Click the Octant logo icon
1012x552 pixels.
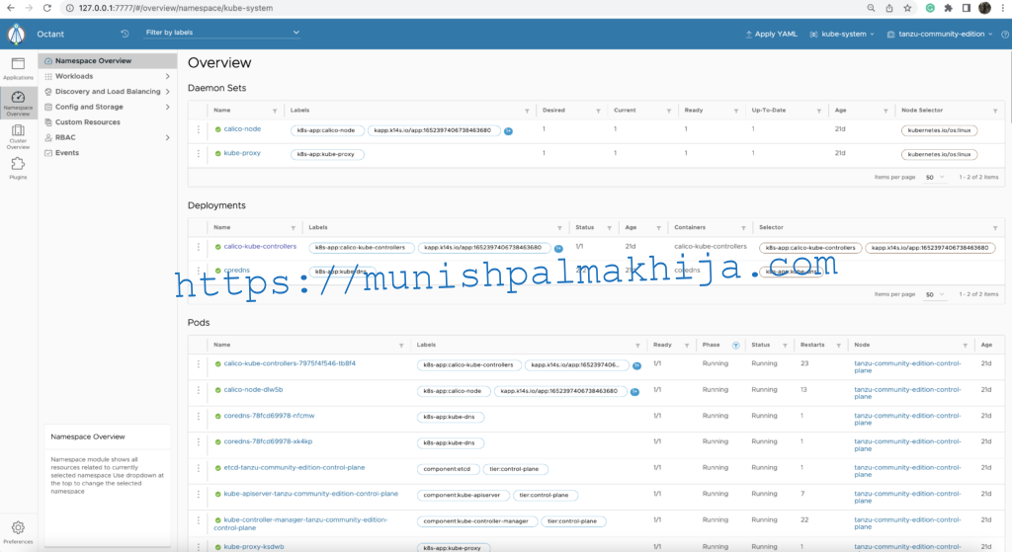[x=17, y=35]
